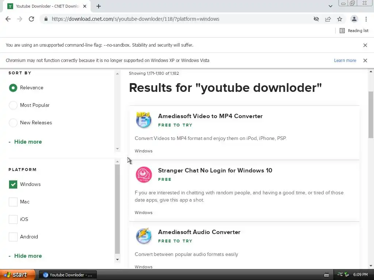Collapse Sort By with Hide more
This screenshot has height=280, width=374.
(28, 142)
